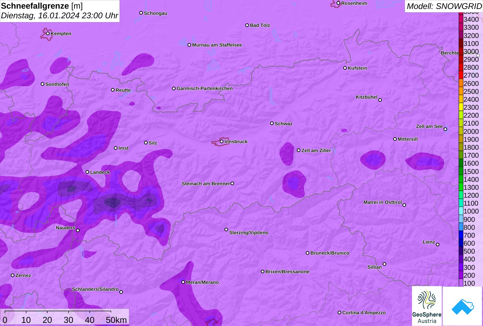Click the date 'Dienstag, 16.01.2024 23:00 Uhr'
Image resolution: width=483 pixels, height=326 pixels.
click(59, 16)
